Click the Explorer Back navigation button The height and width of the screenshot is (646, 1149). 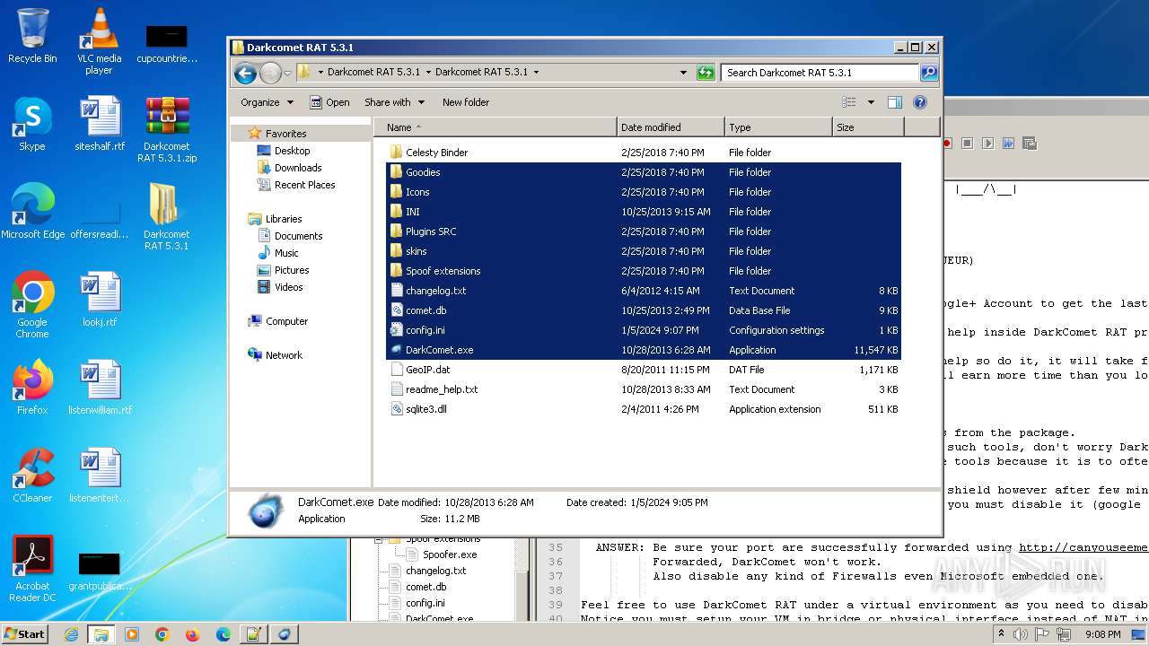[x=245, y=73]
